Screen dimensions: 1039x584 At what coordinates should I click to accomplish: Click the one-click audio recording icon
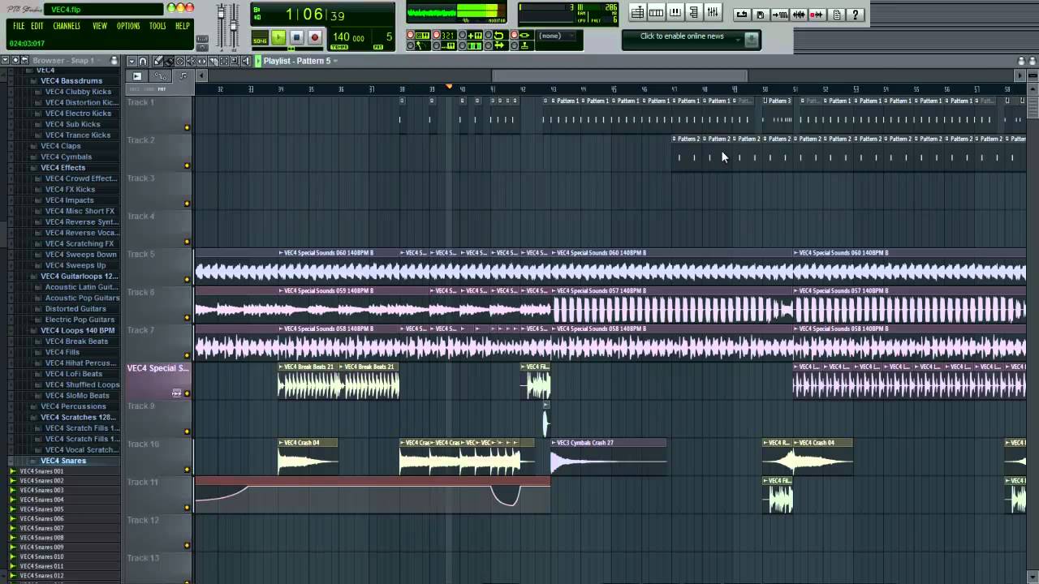pos(817,15)
